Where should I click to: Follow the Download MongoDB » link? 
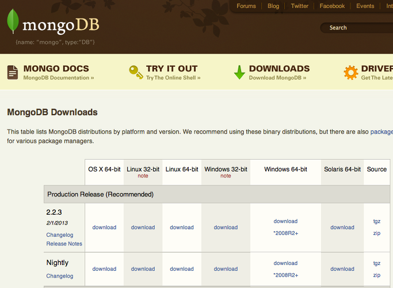(277, 78)
